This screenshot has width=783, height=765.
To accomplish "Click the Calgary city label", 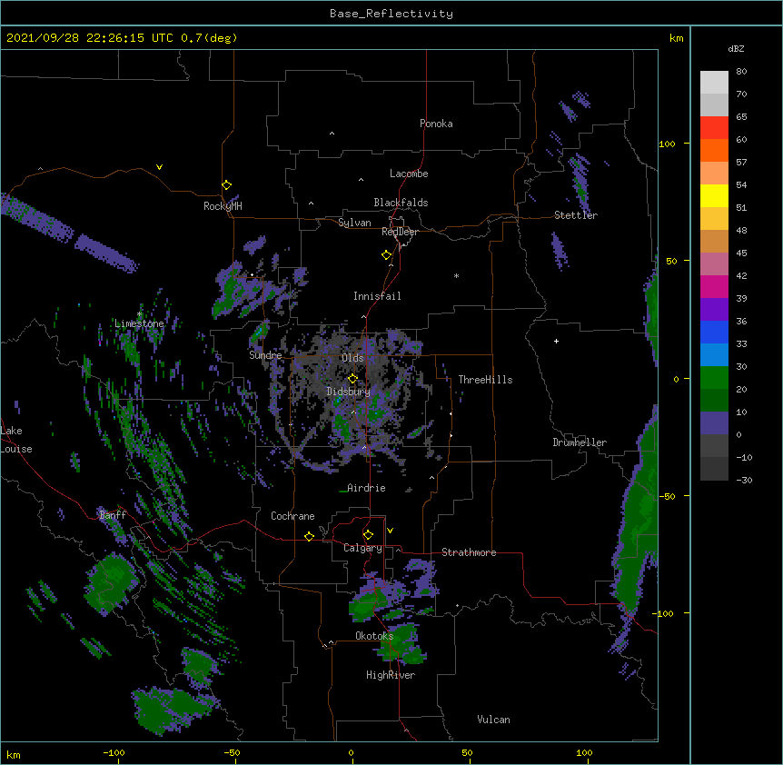I will point(362,548).
